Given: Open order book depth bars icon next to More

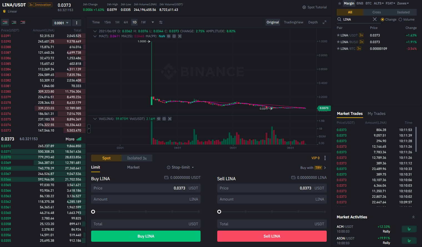Looking at the screenshot, I should coord(79,139).
